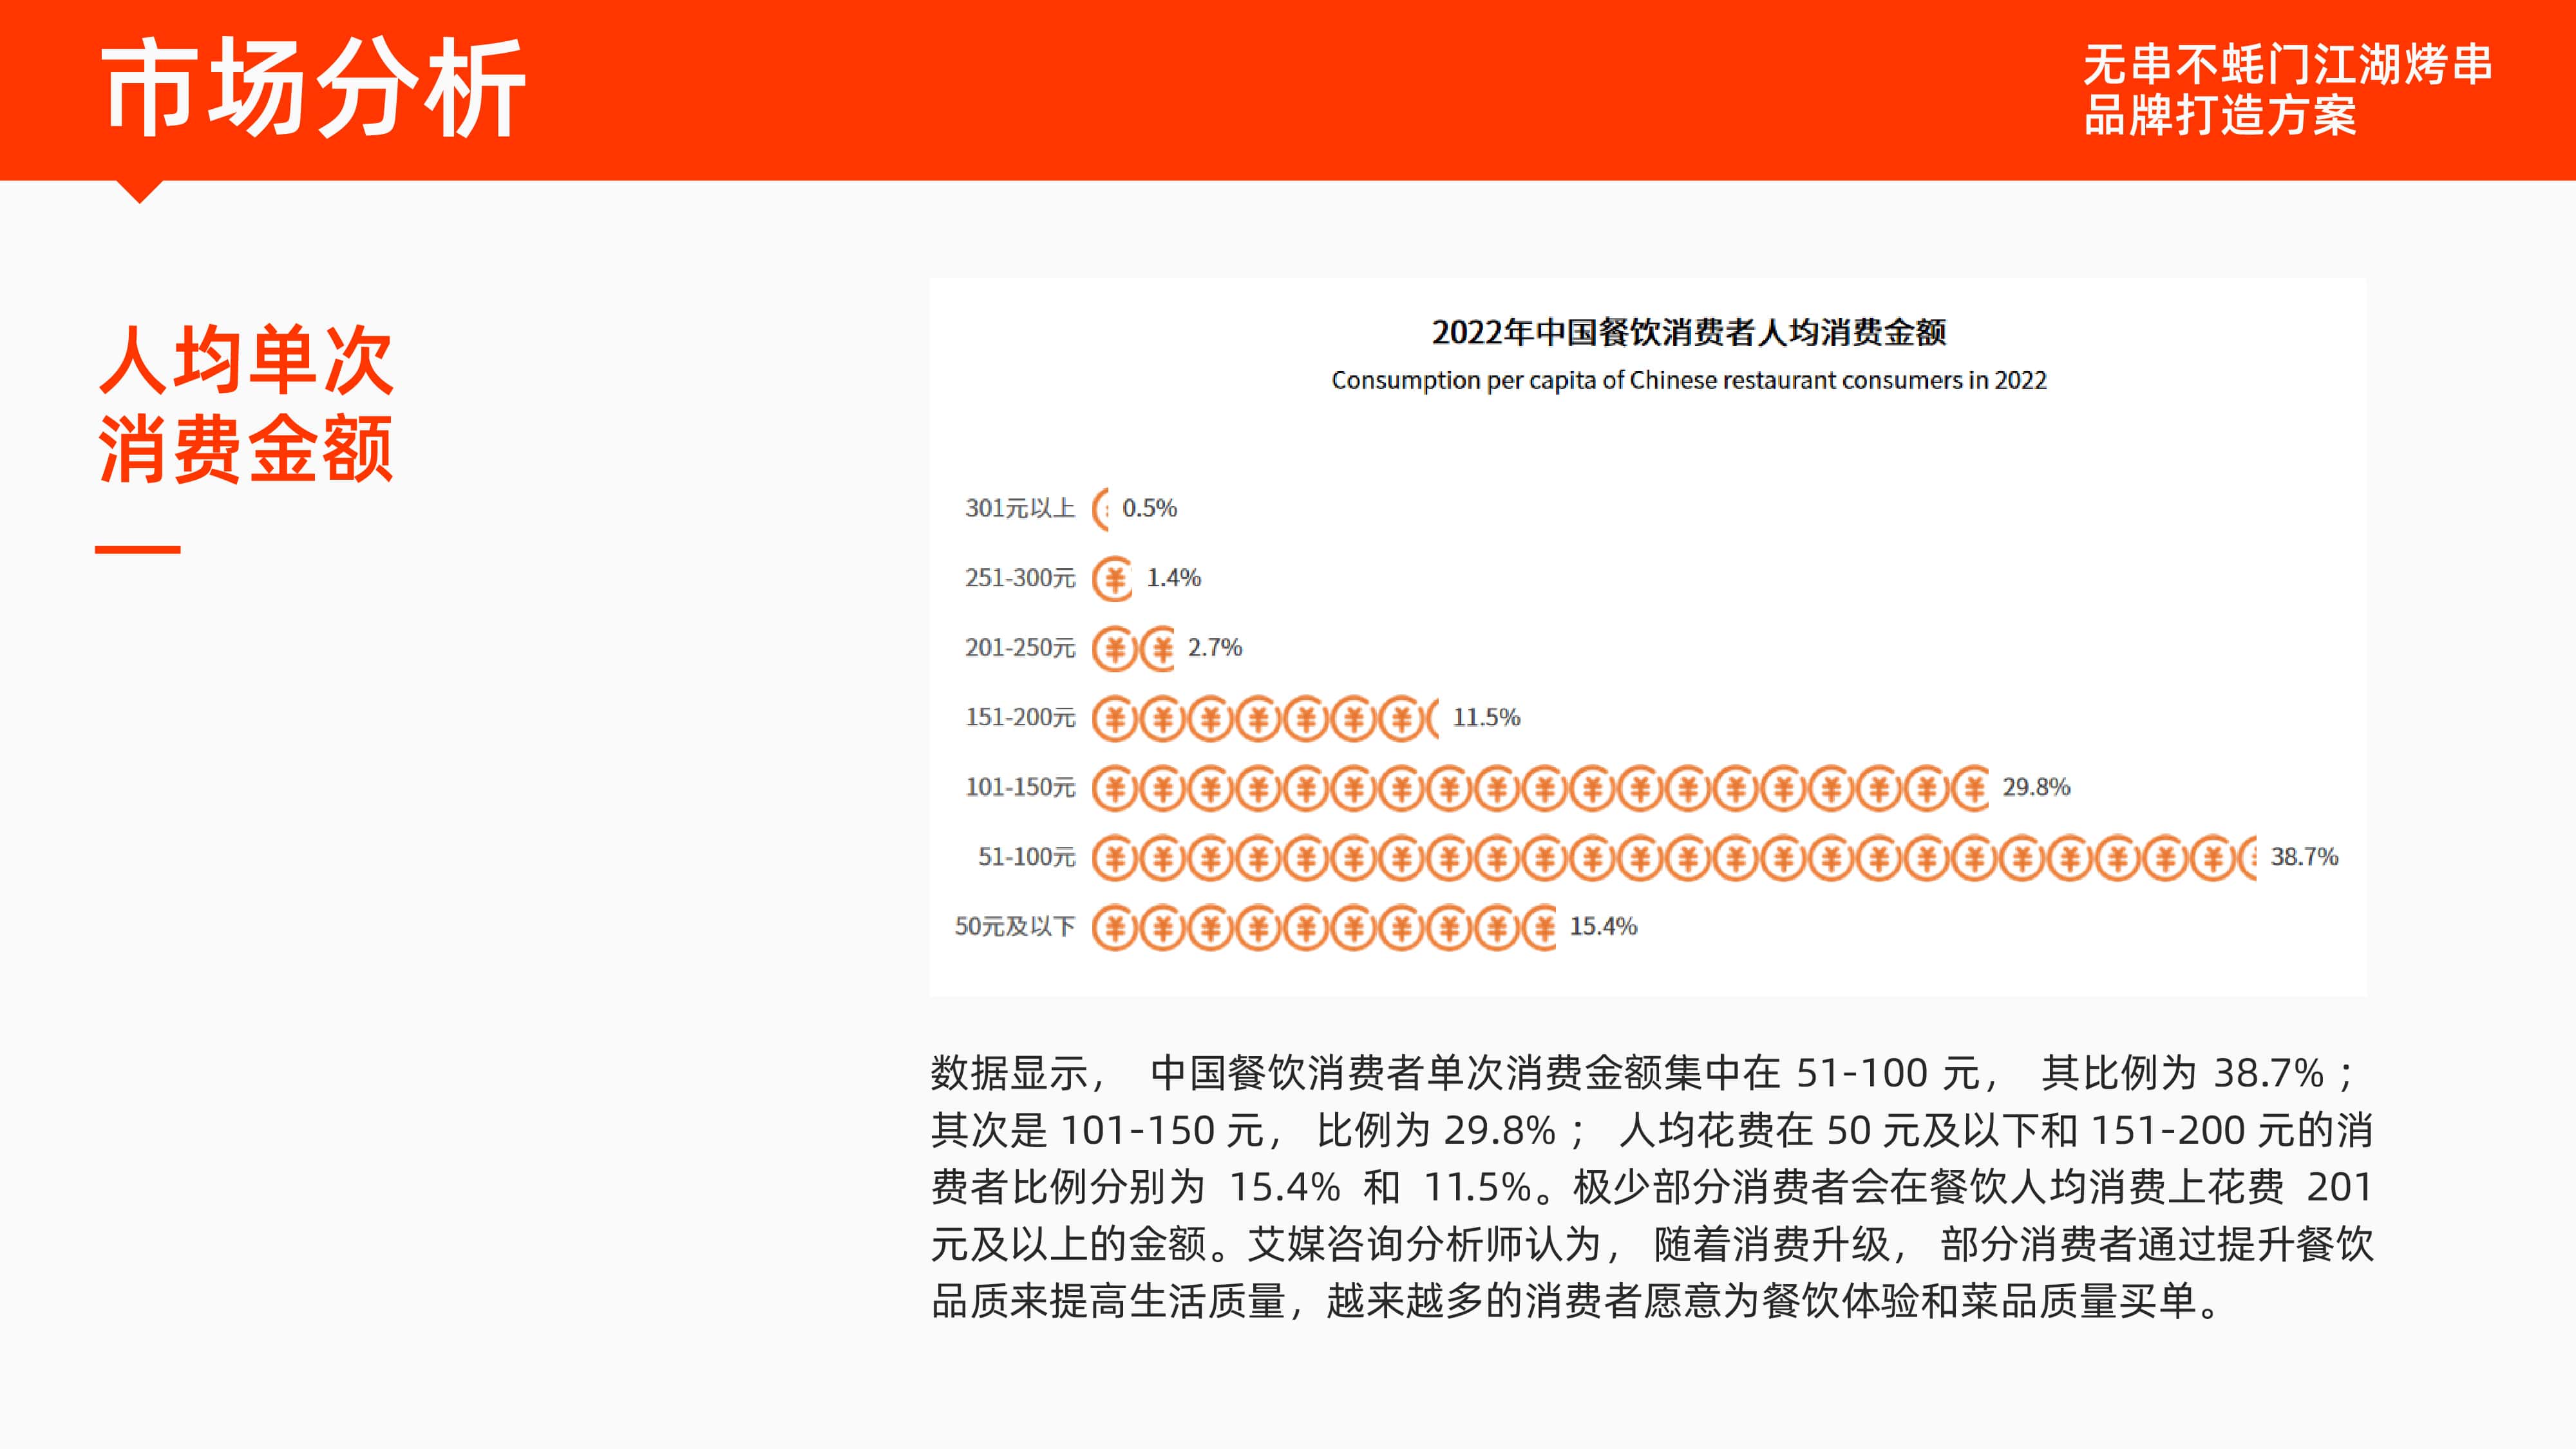The width and height of the screenshot is (2576, 1449).
Task: Click first yen coin in 201-250元 row
Action: [1115, 648]
